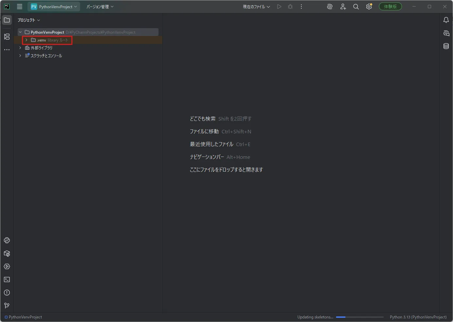Close the PyCharm window
The image size is (453, 322).
445,7
